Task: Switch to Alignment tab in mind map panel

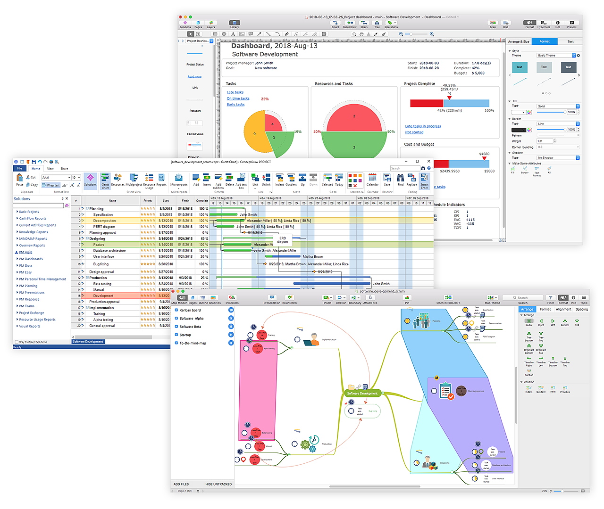Action: tap(563, 309)
